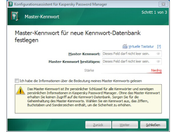This screenshot has width=176, height=132.
Task: Click into the Master-Kennwort input field
Action: click(132, 54)
